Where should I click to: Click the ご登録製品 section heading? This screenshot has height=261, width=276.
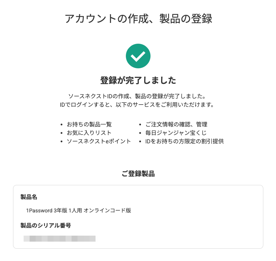click(x=138, y=174)
